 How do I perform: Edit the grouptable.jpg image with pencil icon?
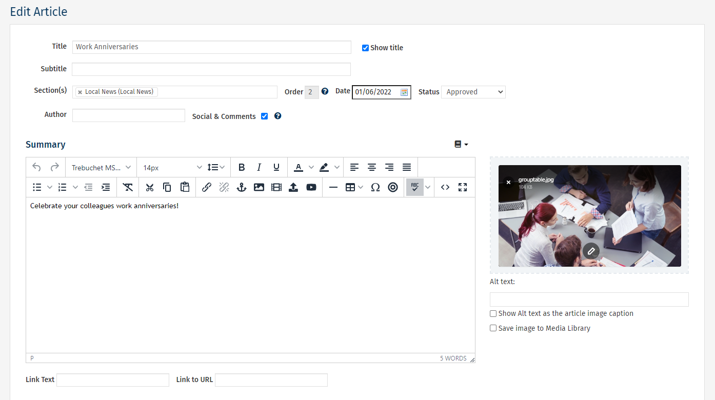tap(591, 251)
